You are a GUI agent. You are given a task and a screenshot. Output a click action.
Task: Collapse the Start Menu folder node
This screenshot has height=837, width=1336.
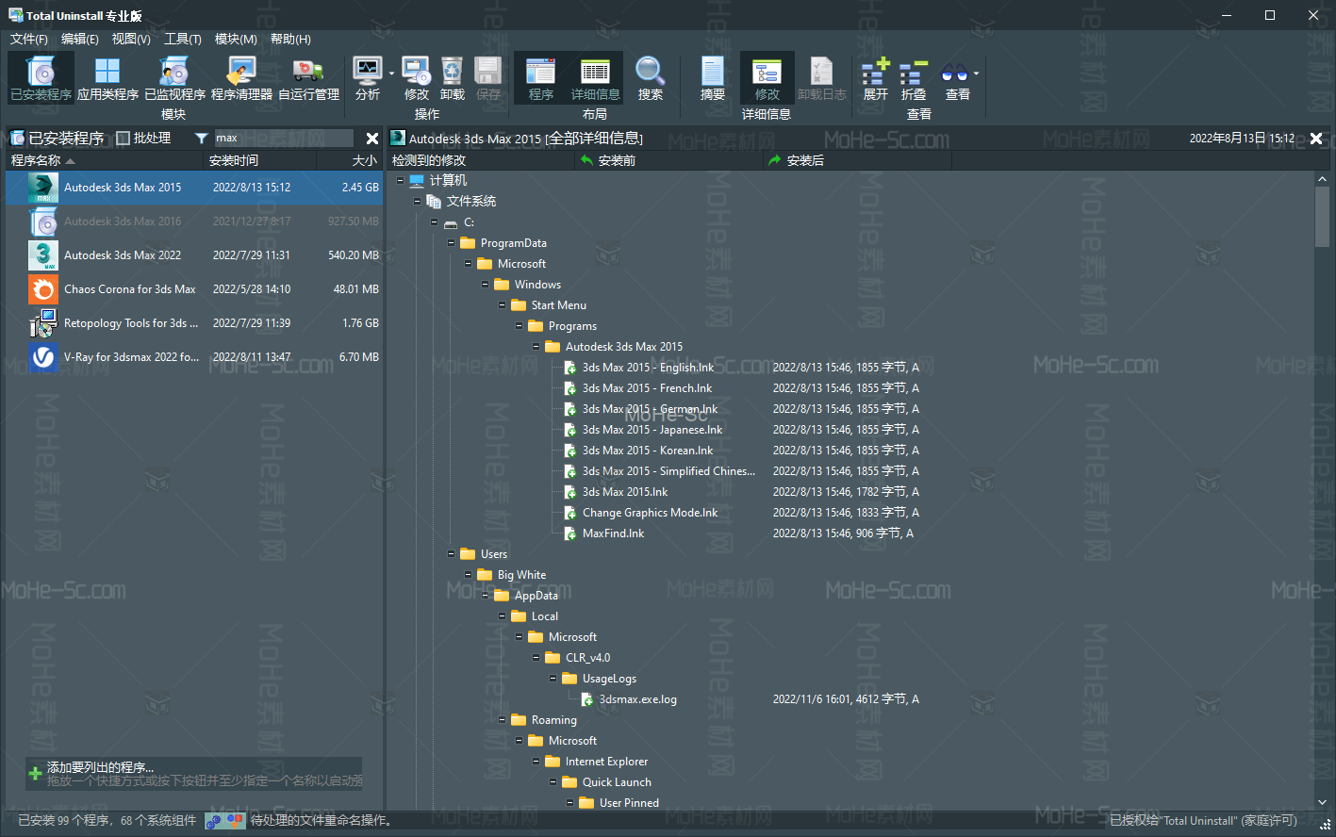[x=503, y=305]
